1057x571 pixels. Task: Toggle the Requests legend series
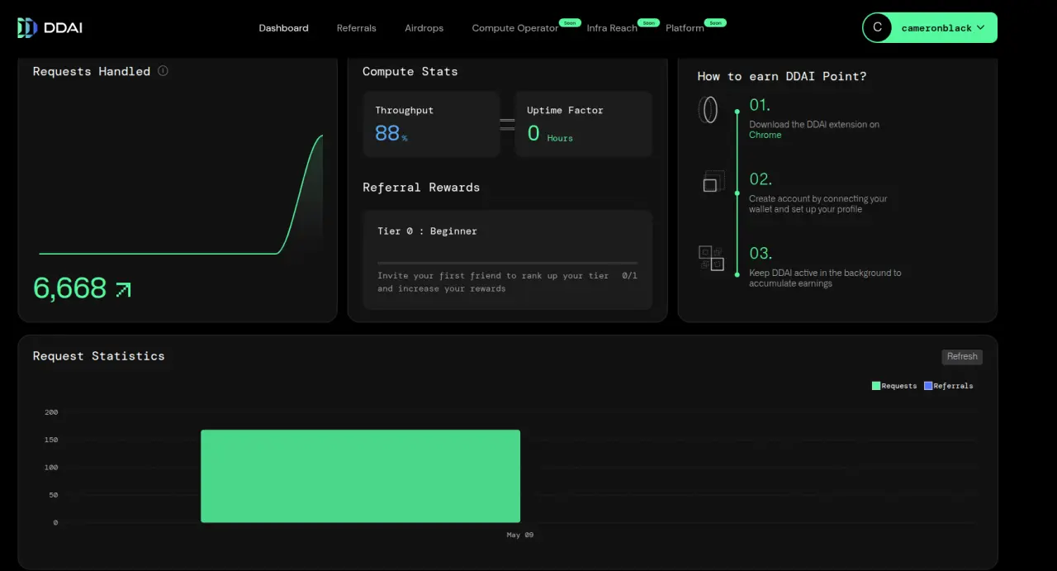coord(894,386)
